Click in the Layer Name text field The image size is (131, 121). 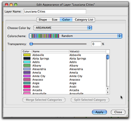[x=55, y=11]
